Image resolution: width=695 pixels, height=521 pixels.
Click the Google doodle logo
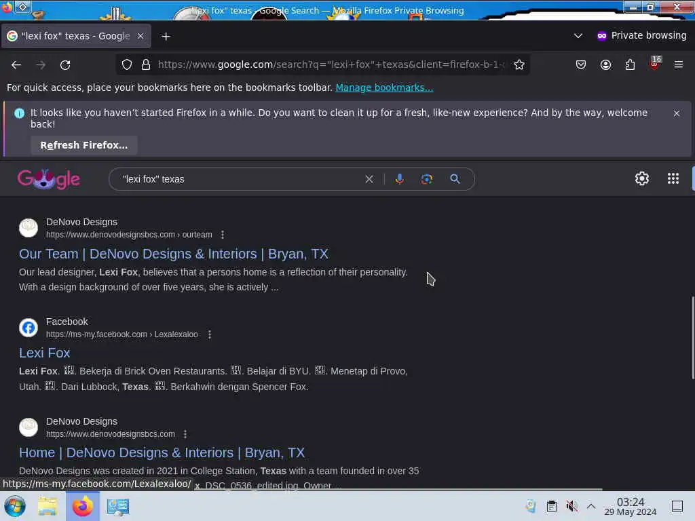49,178
